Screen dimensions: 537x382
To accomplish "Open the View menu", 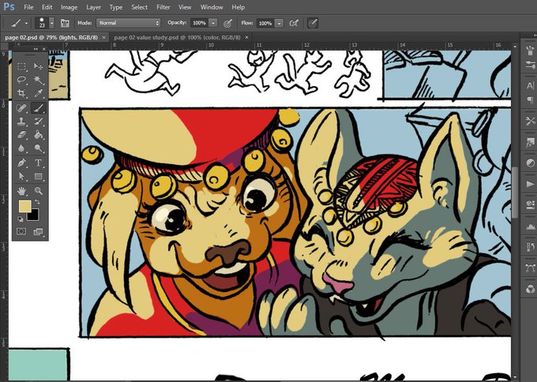I will pyautogui.click(x=185, y=7).
